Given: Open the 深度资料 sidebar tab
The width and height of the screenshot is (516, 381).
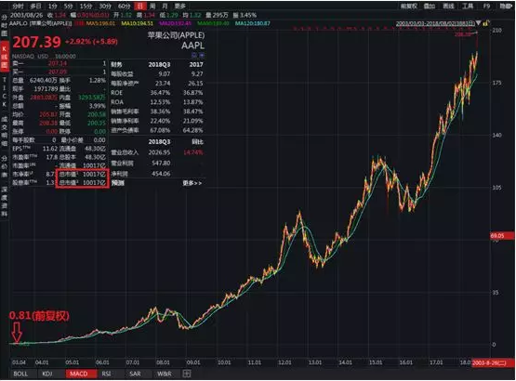Looking at the screenshot, I should tap(5, 202).
